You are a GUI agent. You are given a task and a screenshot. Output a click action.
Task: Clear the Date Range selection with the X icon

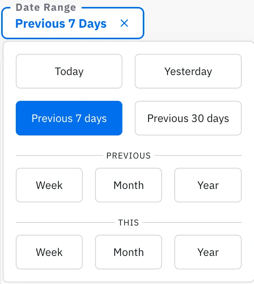coord(124,23)
